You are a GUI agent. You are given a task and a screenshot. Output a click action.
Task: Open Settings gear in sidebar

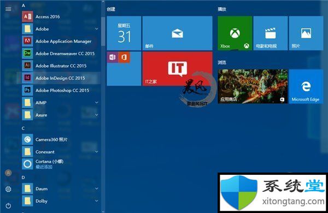(8, 189)
